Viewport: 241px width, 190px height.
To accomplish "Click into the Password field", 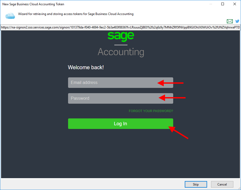I will (120, 98).
